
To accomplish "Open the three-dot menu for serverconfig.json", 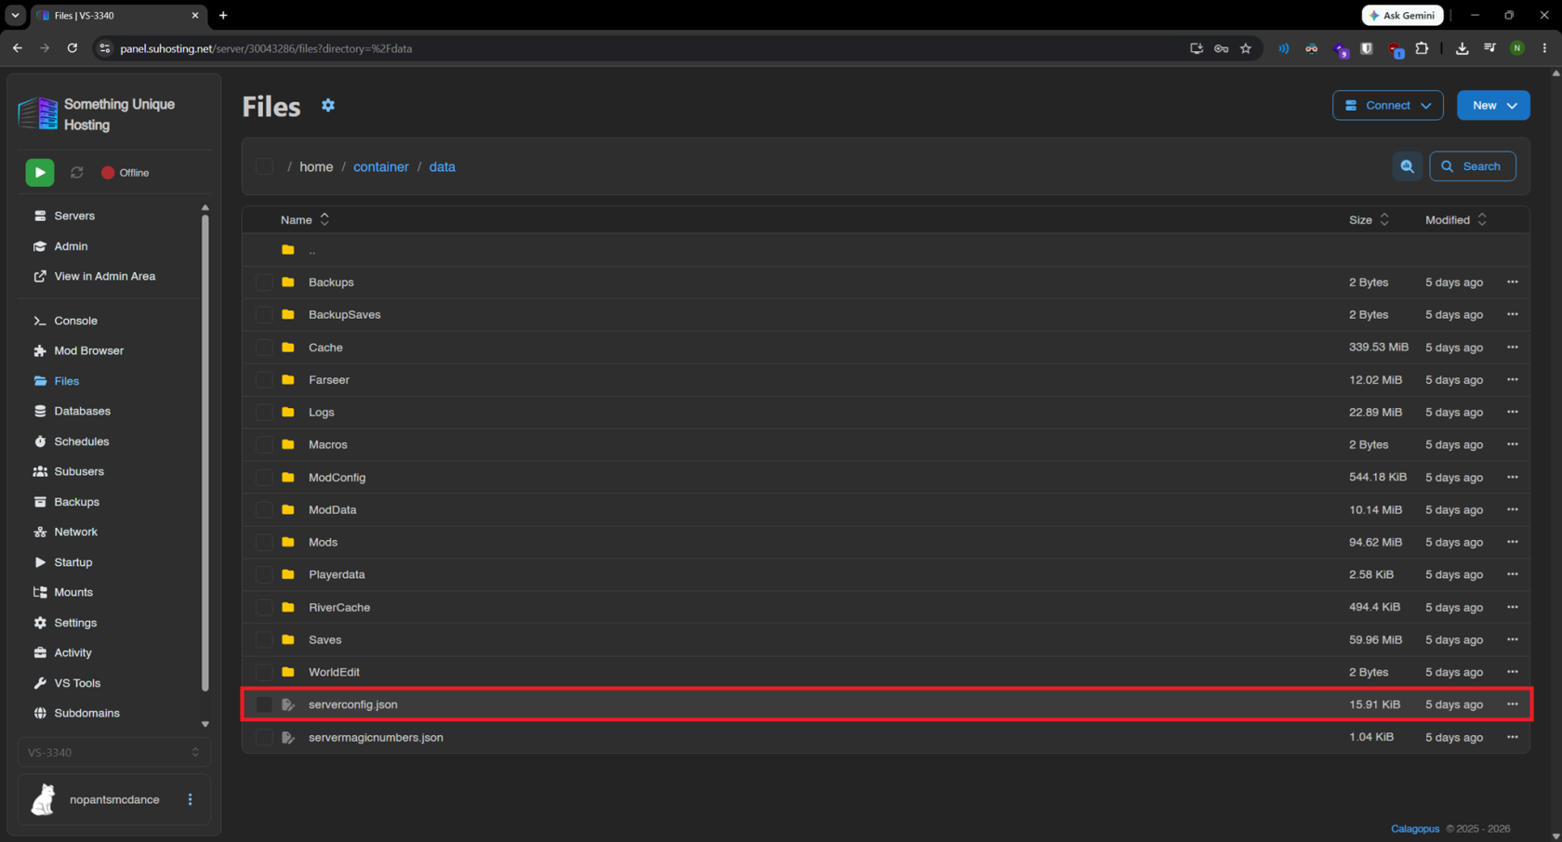I will tap(1512, 704).
